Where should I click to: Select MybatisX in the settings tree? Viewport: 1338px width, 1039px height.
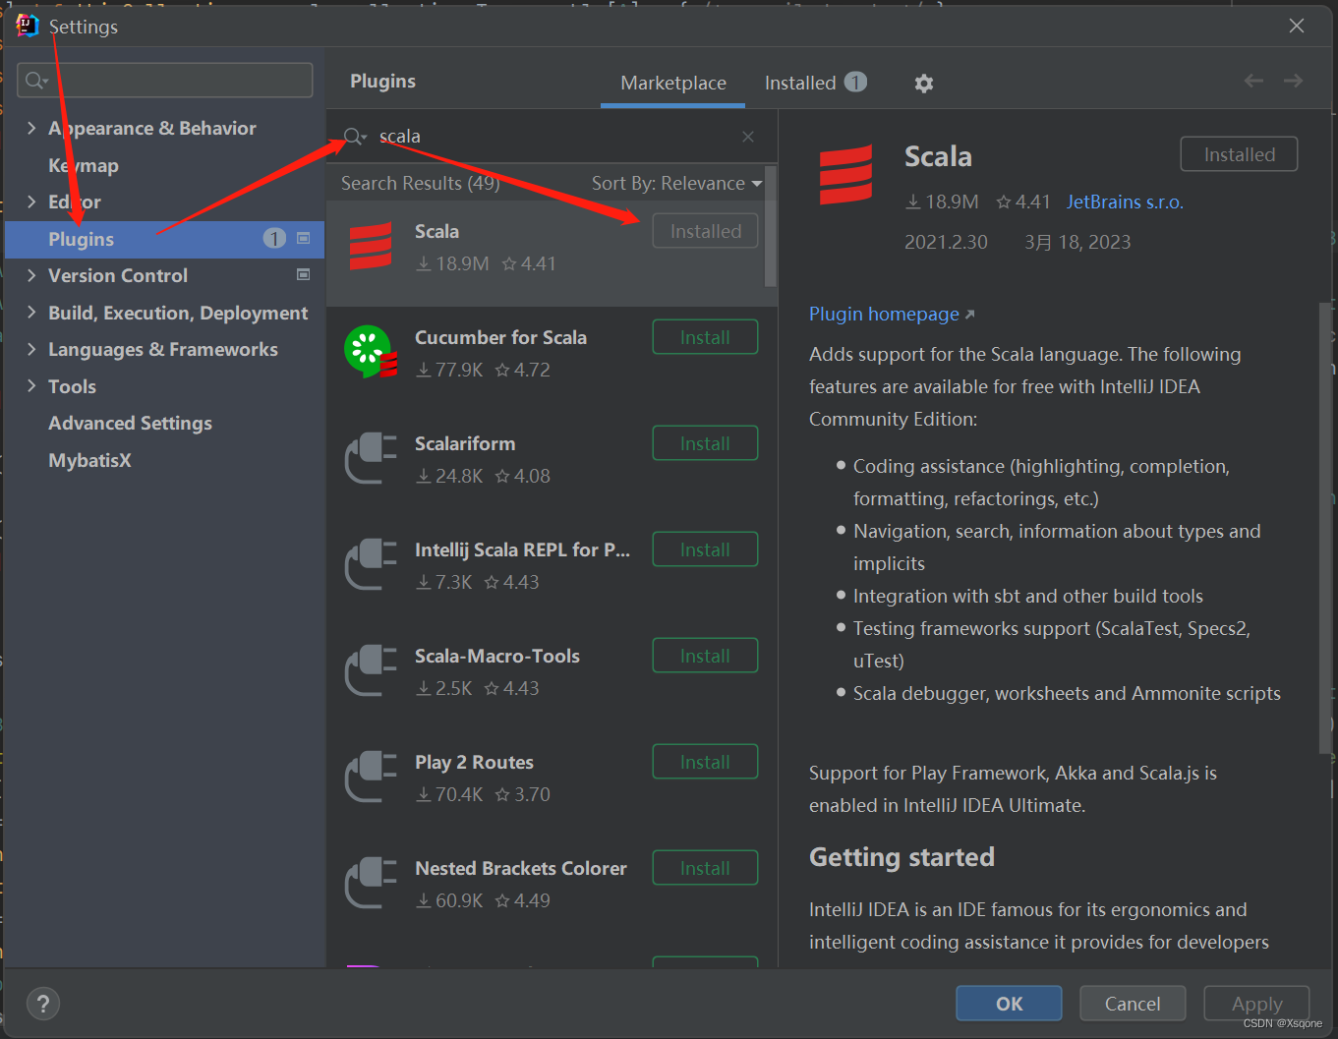pos(89,460)
